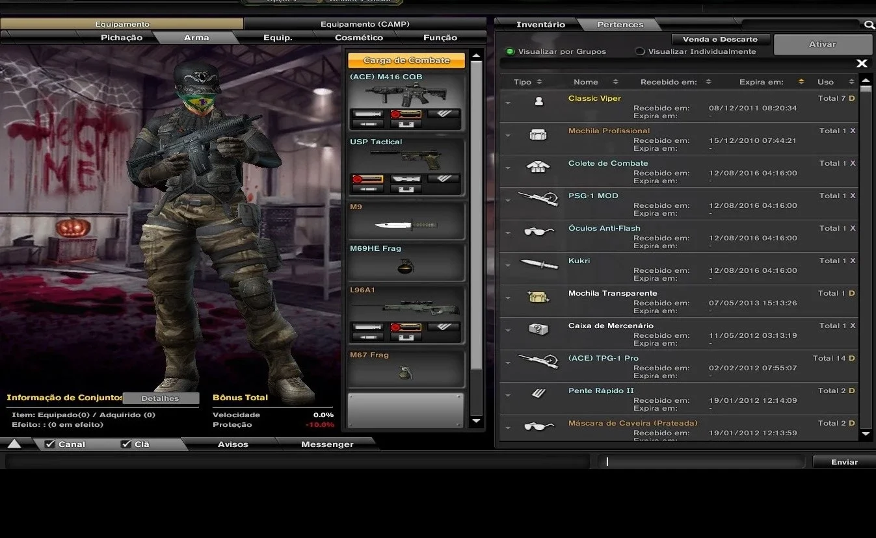Open the Inventário tab

540,25
